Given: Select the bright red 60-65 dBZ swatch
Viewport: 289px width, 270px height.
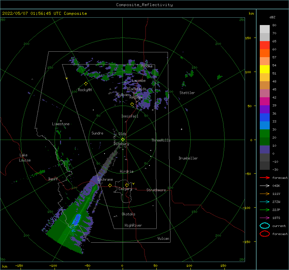Looking at the screenshot, I should (265, 45).
